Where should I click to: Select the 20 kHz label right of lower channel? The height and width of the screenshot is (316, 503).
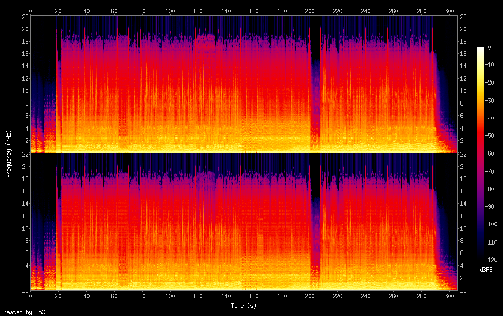tap(463, 166)
